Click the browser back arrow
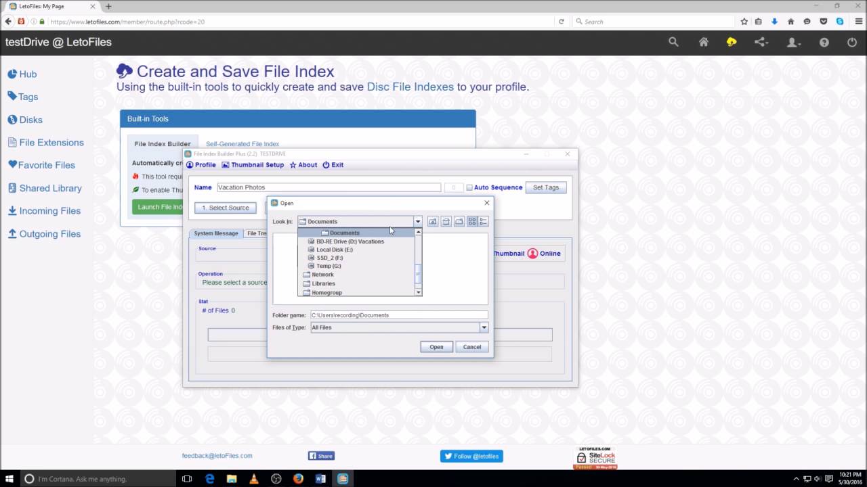 [8, 22]
